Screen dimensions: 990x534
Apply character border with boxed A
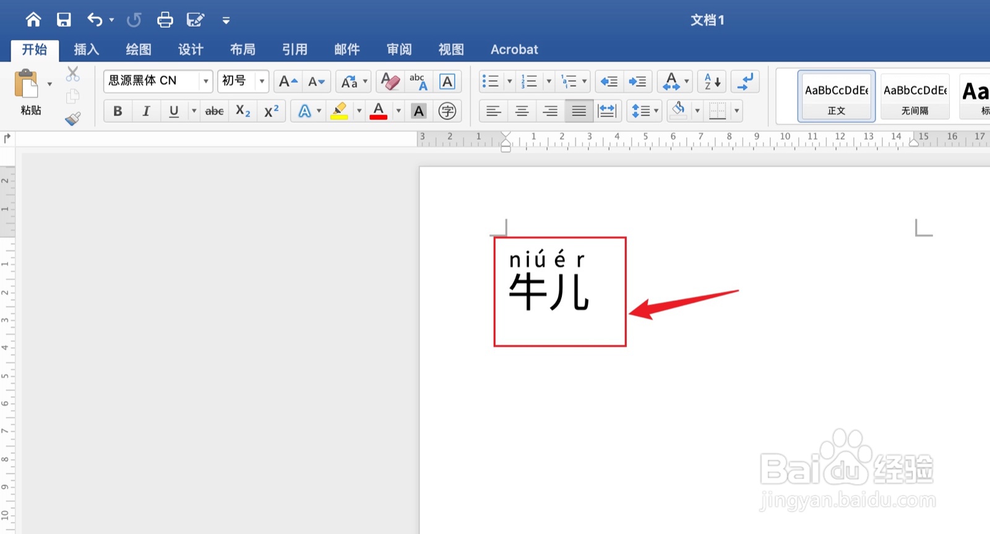coord(447,81)
